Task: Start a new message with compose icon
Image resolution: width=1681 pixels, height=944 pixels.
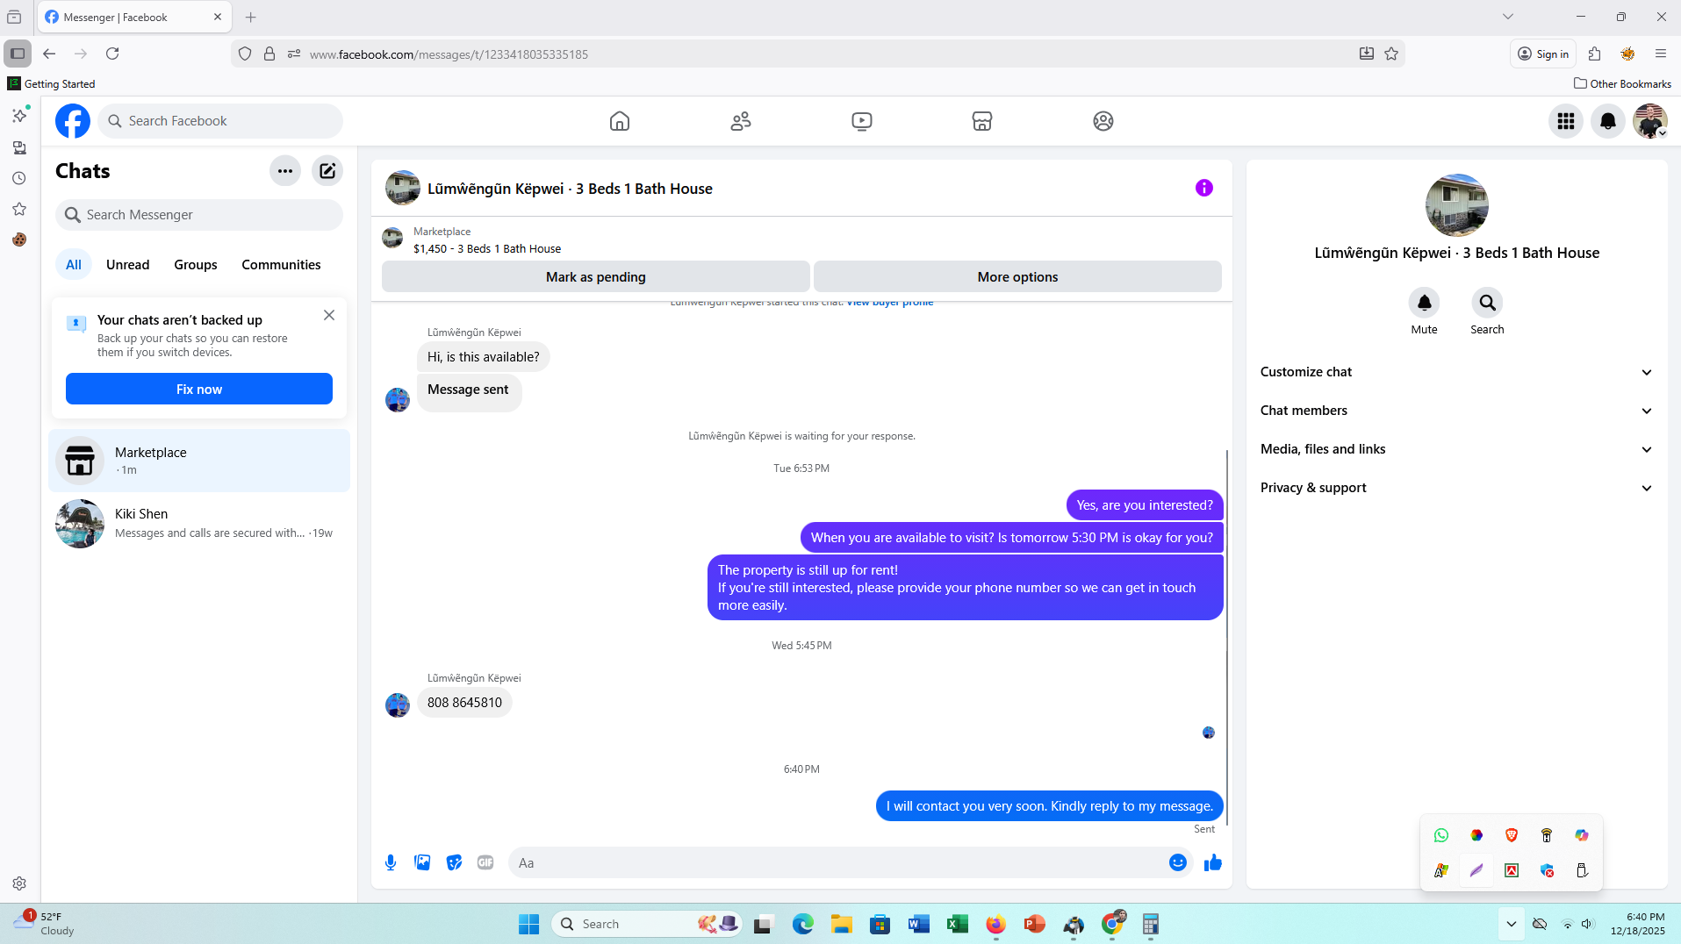Action: [327, 171]
